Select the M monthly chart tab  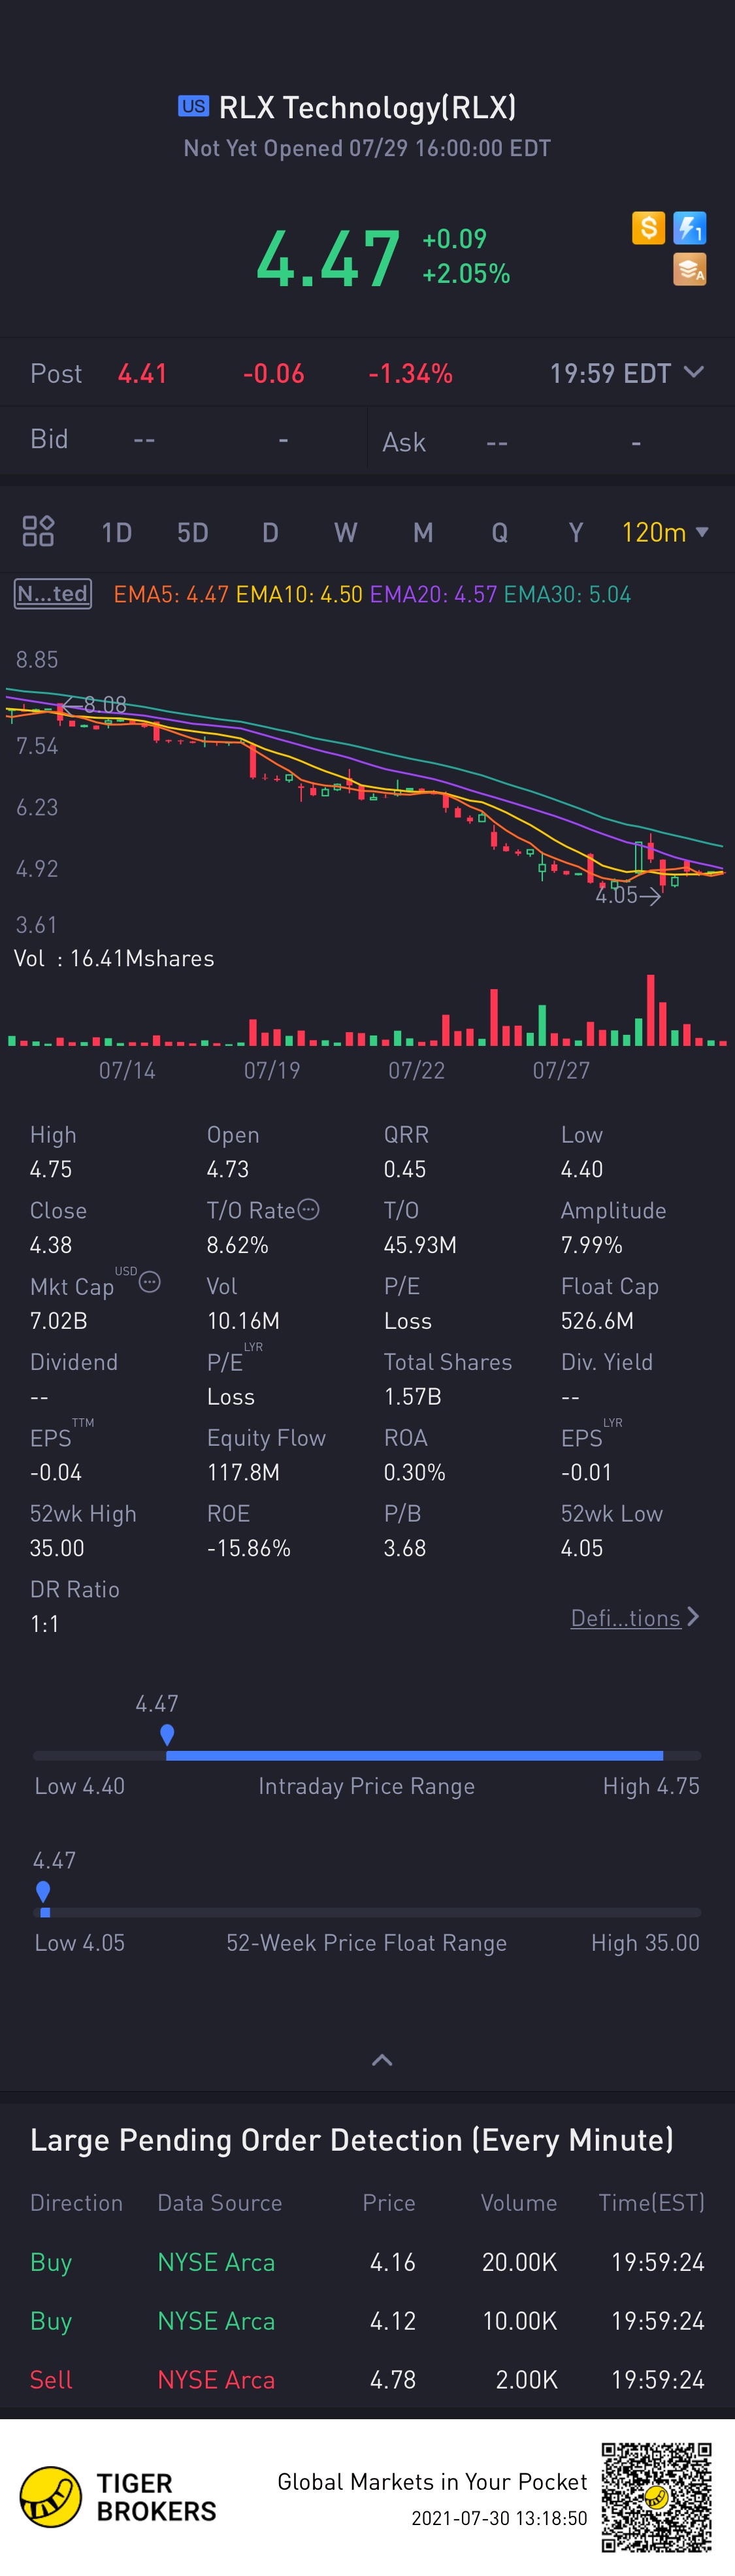(x=423, y=532)
